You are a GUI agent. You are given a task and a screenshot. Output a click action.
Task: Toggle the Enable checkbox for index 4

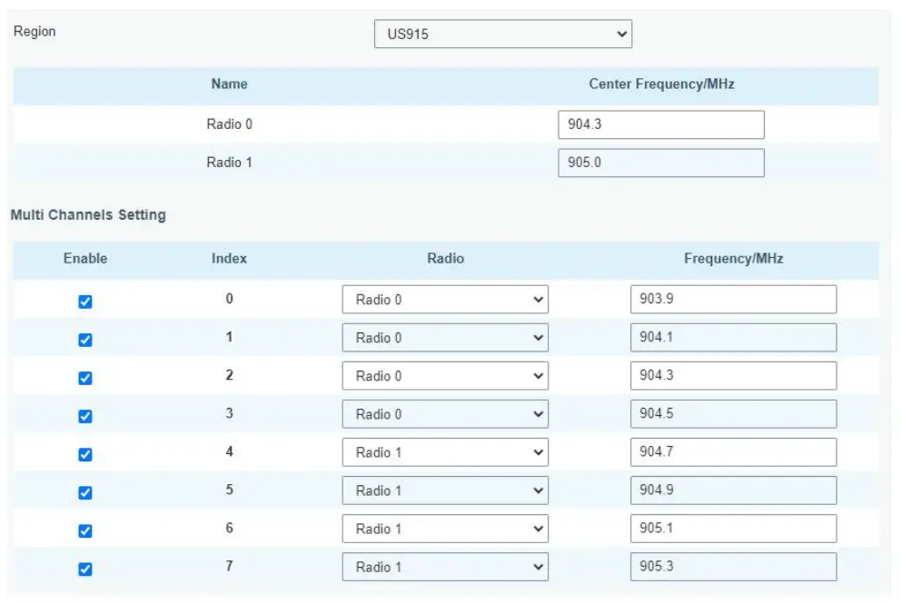pyautogui.click(x=85, y=454)
